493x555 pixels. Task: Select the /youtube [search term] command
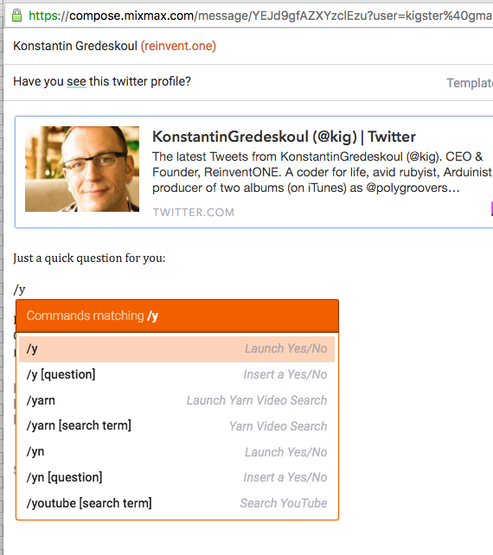point(176,503)
